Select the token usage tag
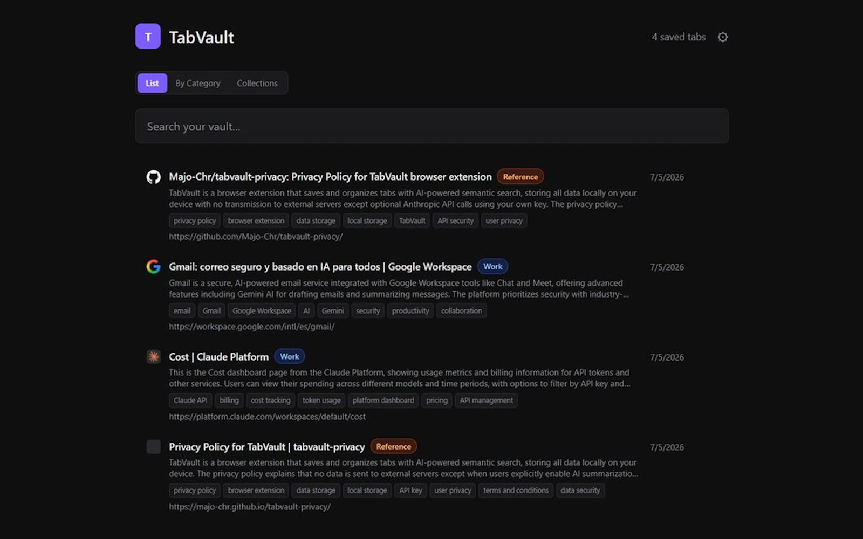The height and width of the screenshot is (539, 863). (321, 400)
